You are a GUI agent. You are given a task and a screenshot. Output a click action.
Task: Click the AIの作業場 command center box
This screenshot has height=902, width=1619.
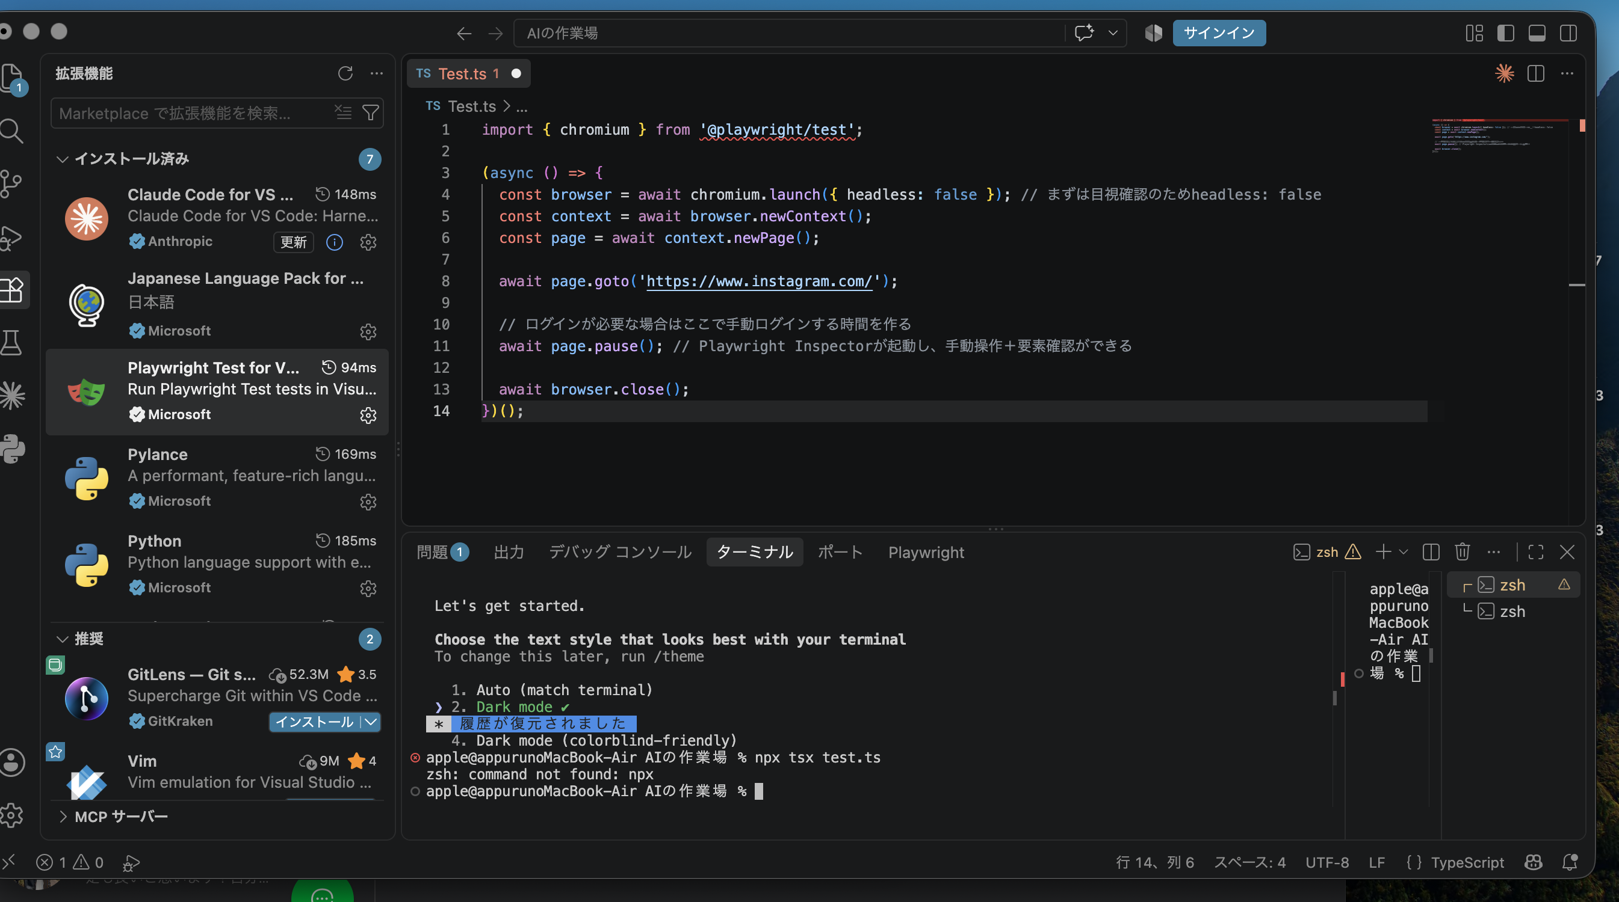pyautogui.click(x=789, y=33)
